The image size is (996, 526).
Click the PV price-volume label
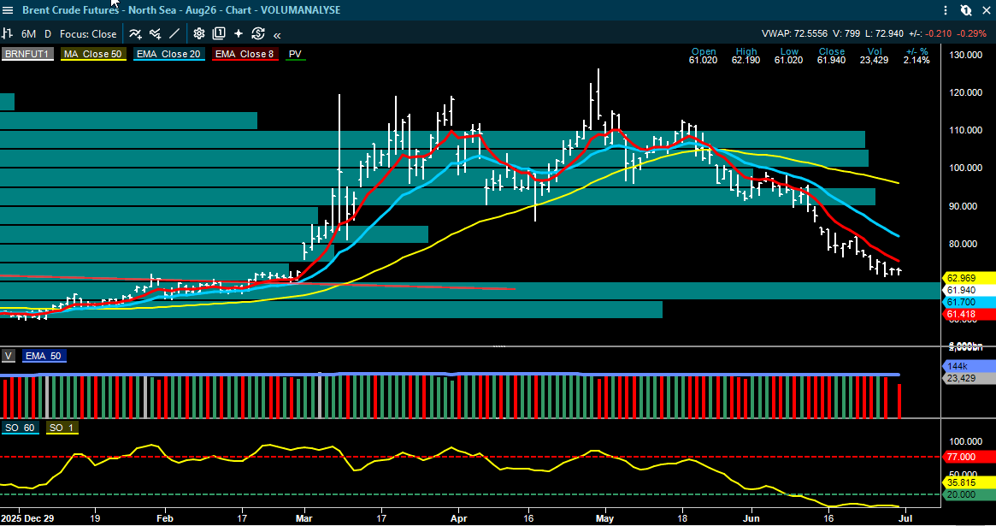[x=295, y=54]
